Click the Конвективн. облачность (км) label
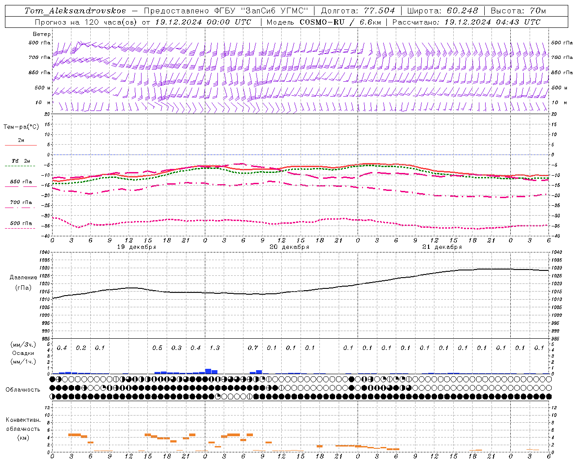The width and height of the screenshot is (575, 460). (23, 429)
